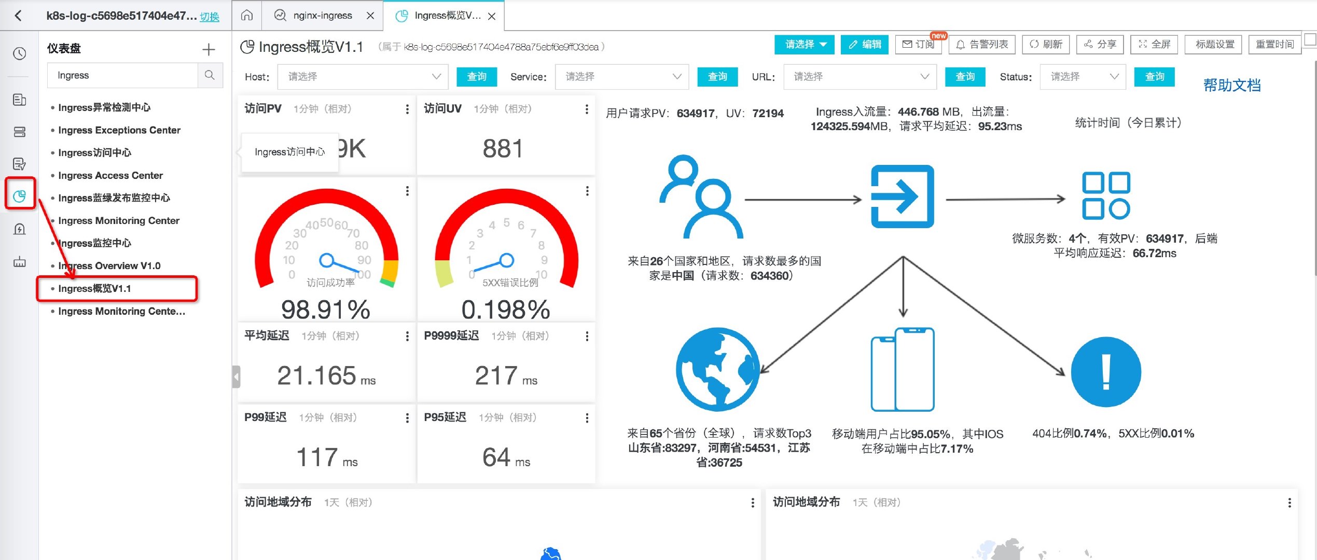Open the home tab icon
1317x560 pixels.
247,16
